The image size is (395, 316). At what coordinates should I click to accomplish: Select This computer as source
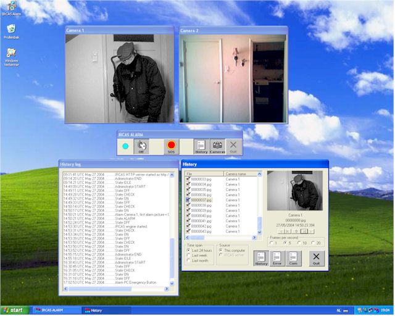[232, 251]
